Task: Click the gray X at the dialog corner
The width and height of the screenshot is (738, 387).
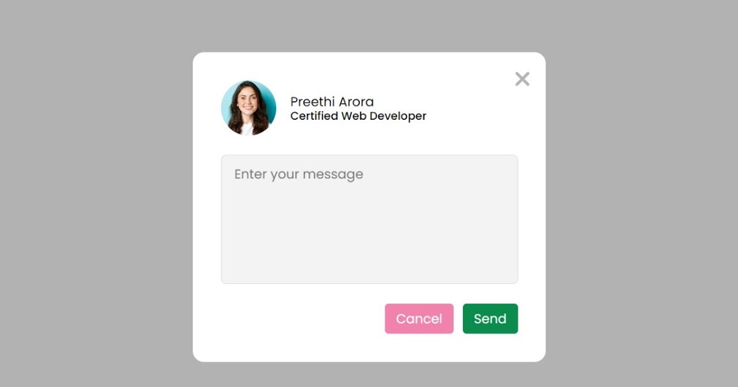Action: 522,79
